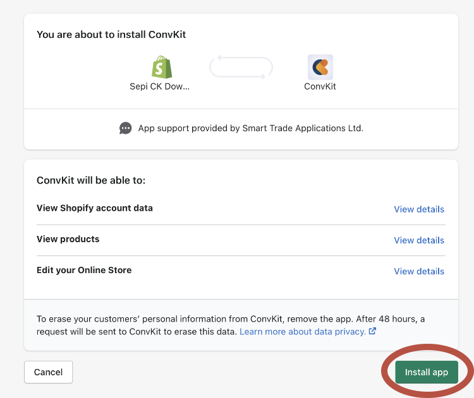View details for Shopify account data
This screenshot has width=474, height=398.
click(x=419, y=209)
